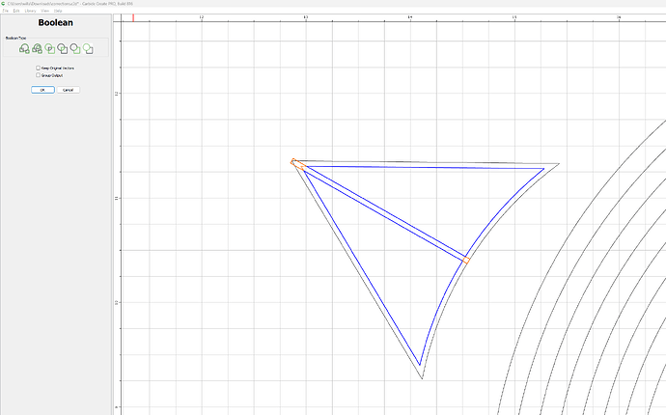Click the red marker on the horizontal ruler
The image size is (666, 415).
pos(133,17)
